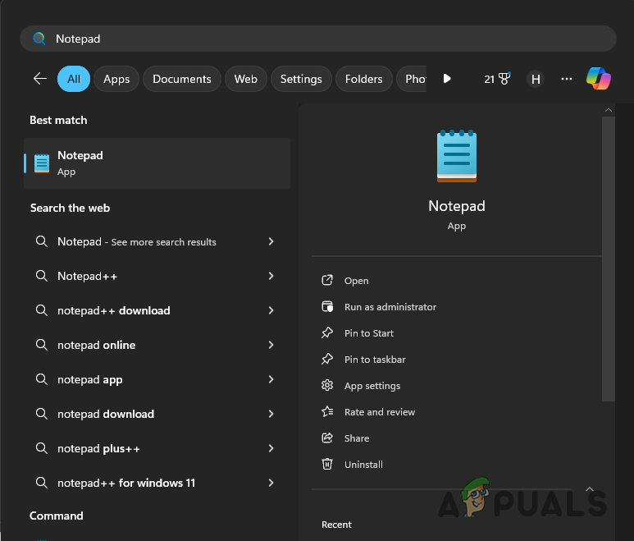Screen dimensions: 634x541
Task: Open the rewards trophy showing 21 points
Action: 497,79
